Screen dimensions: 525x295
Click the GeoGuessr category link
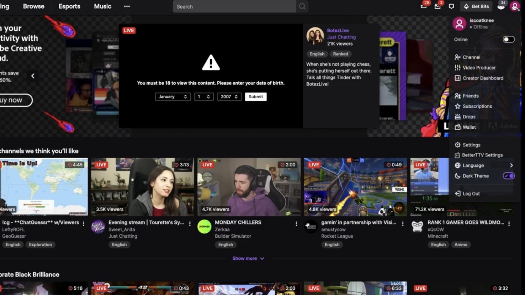pos(14,236)
